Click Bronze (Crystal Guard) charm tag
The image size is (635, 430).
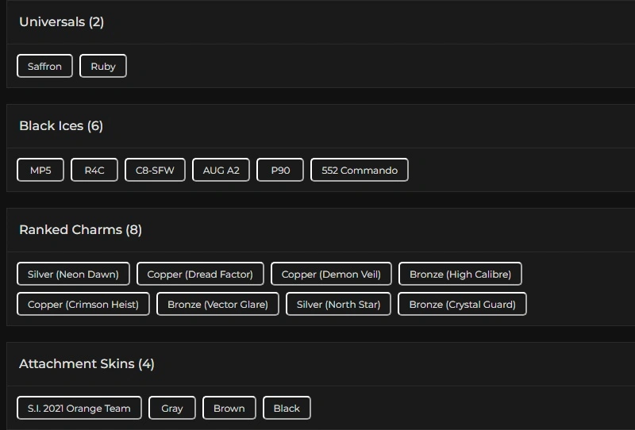pyautogui.click(x=462, y=304)
